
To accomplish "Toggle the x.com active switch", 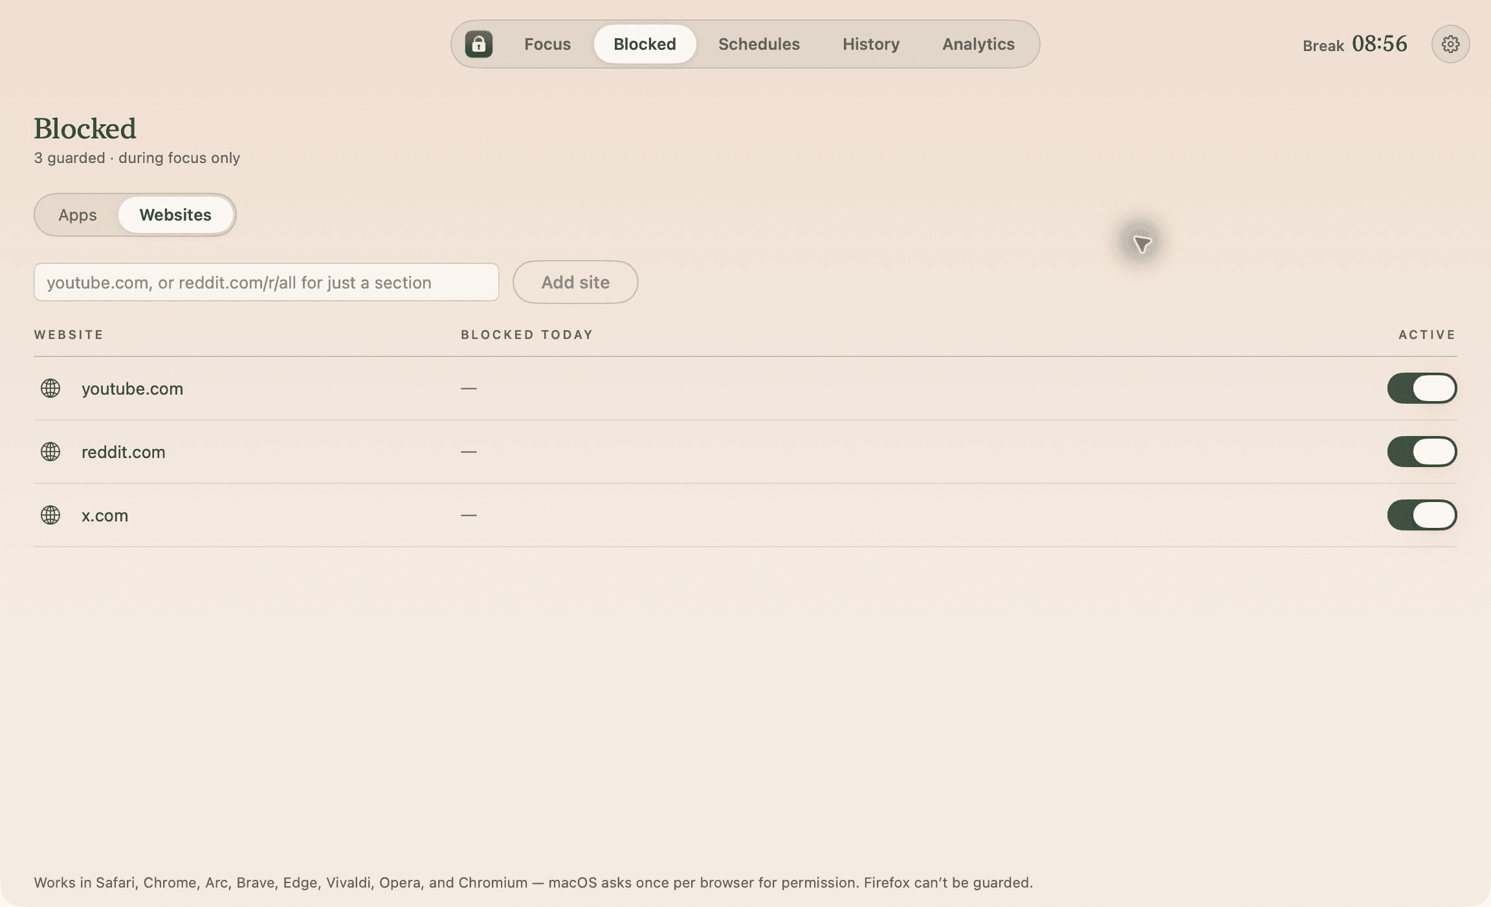I will (x=1422, y=515).
